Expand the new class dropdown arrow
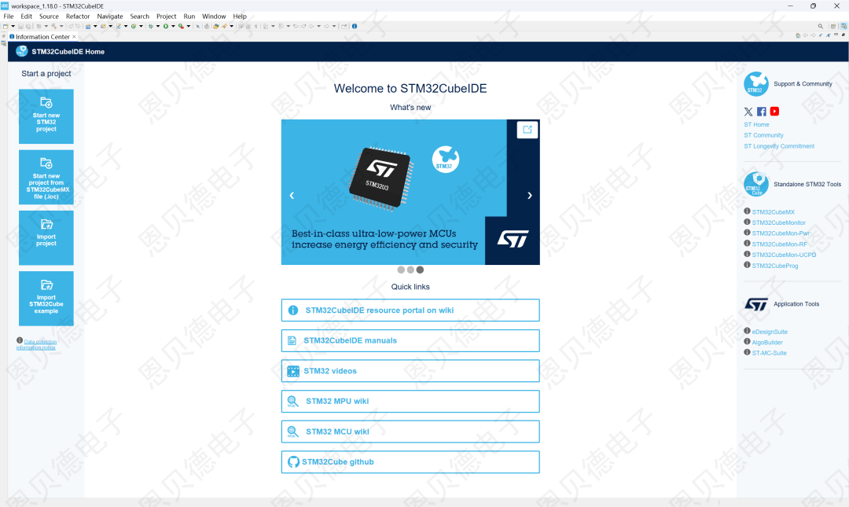Viewport: 849px width, 507px height. pyautogui.click(x=141, y=26)
